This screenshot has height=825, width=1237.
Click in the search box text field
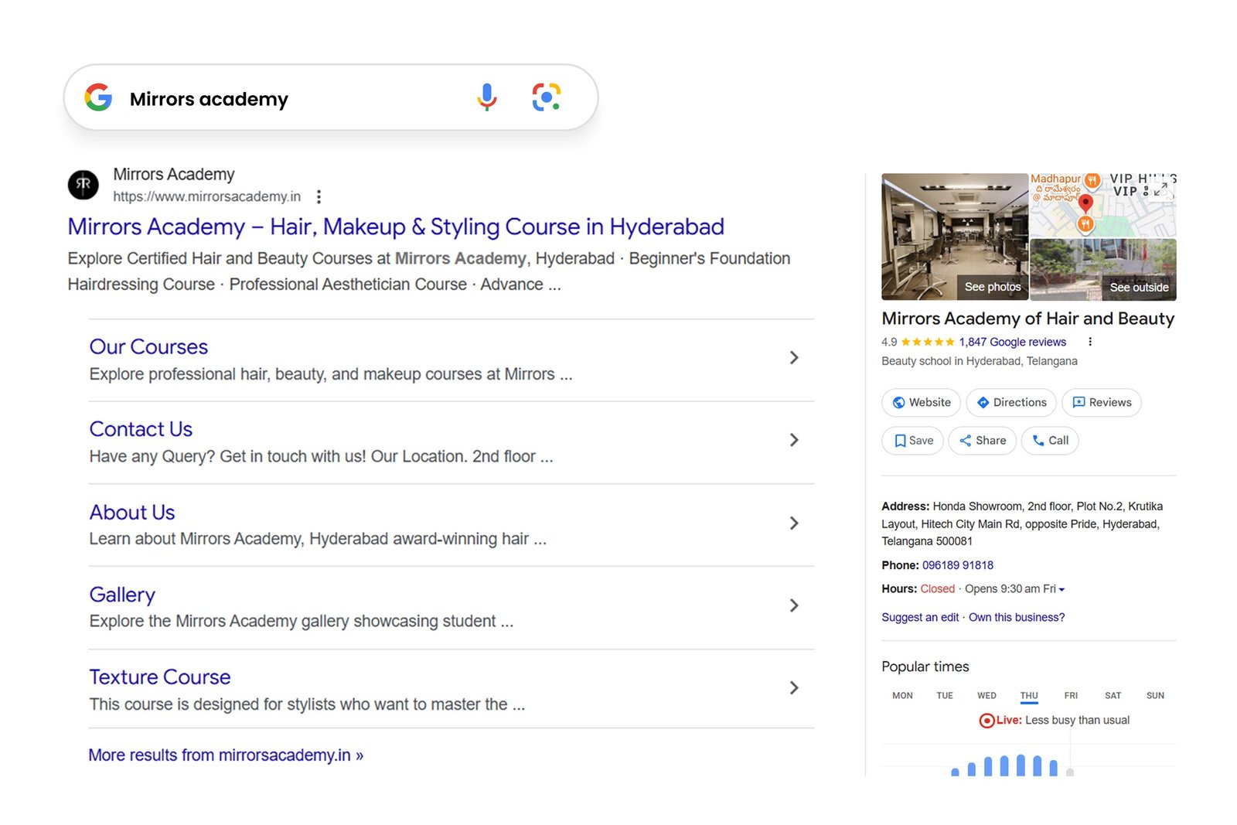coord(294,99)
